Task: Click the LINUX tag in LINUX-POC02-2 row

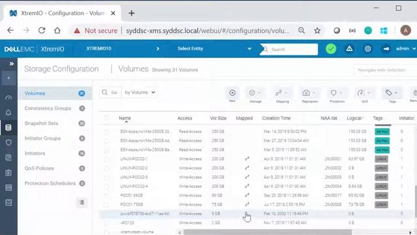Action: (x=381, y=168)
